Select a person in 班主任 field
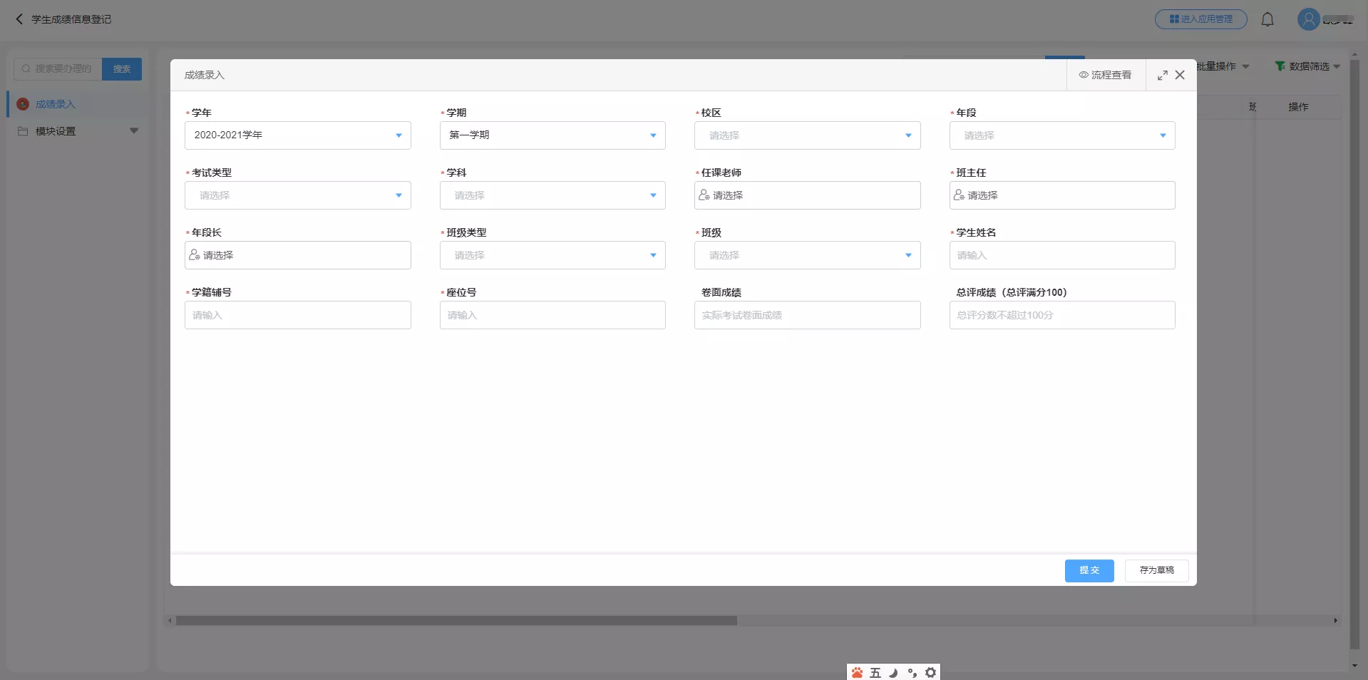Viewport: 1368px width, 680px height. [x=1062, y=195]
